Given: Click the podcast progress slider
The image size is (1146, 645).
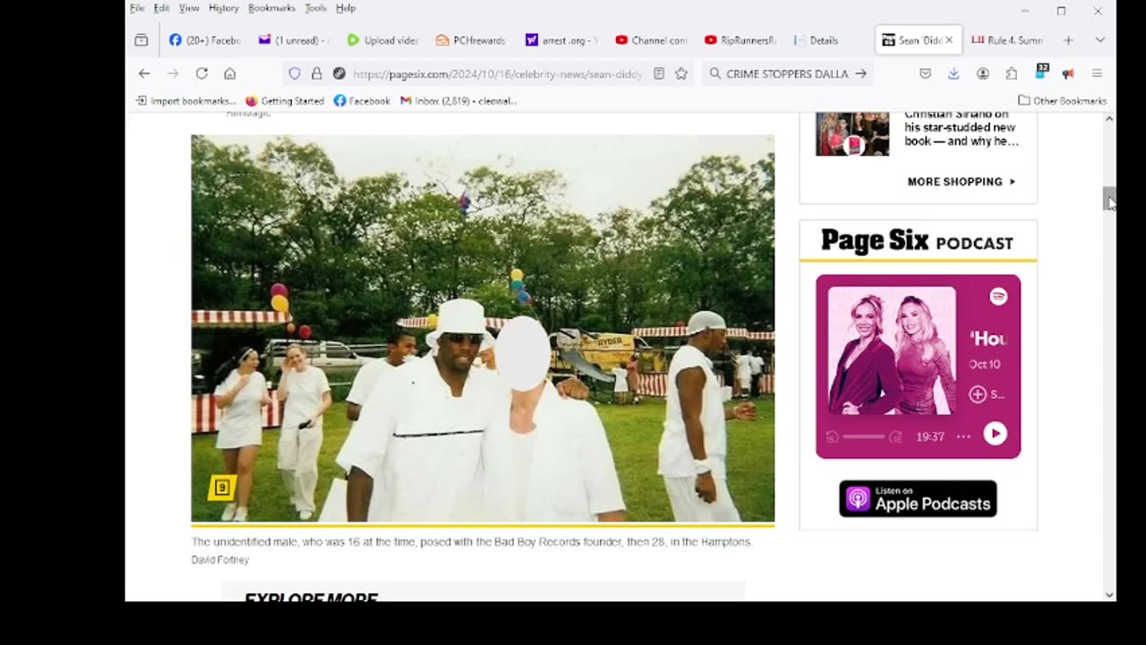Looking at the screenshot, I should click(x=863, y=436).
